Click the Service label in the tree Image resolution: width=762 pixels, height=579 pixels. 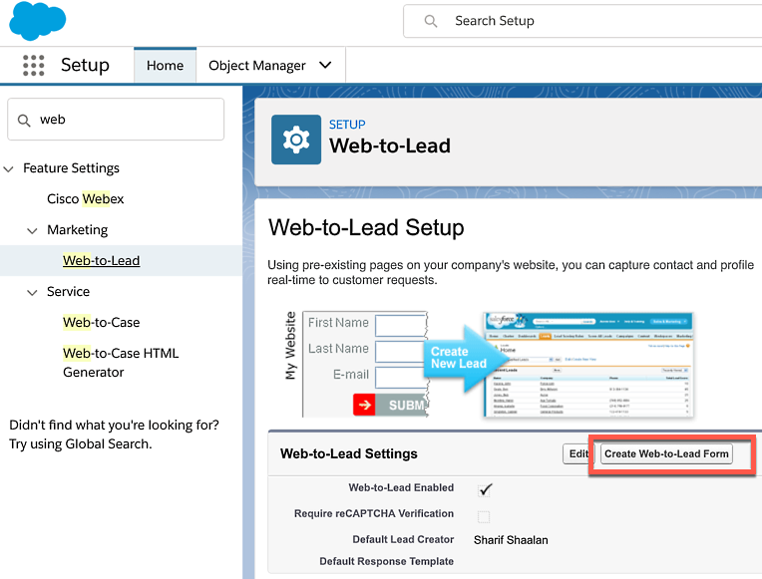coord(68,292)
